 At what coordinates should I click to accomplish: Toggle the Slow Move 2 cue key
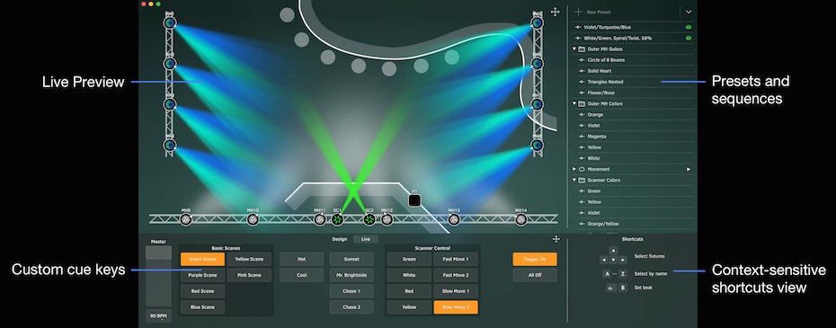click(x=456, y=307)
